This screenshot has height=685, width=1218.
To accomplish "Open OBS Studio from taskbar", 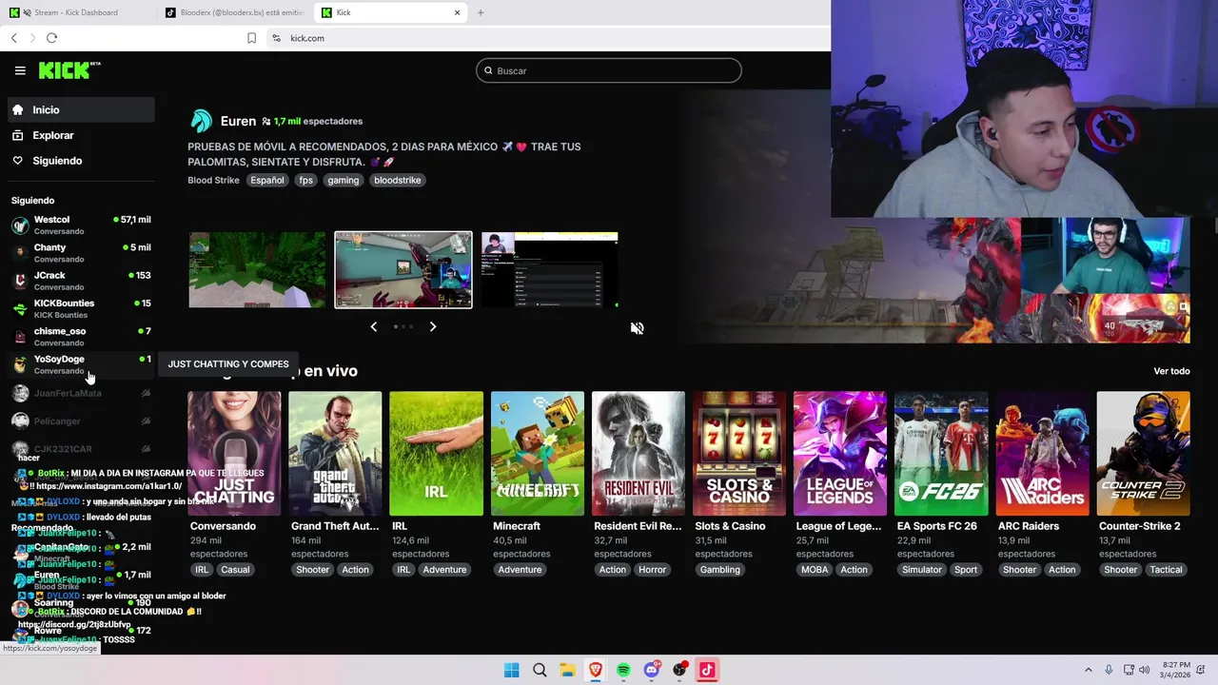I will pos(679,670).
